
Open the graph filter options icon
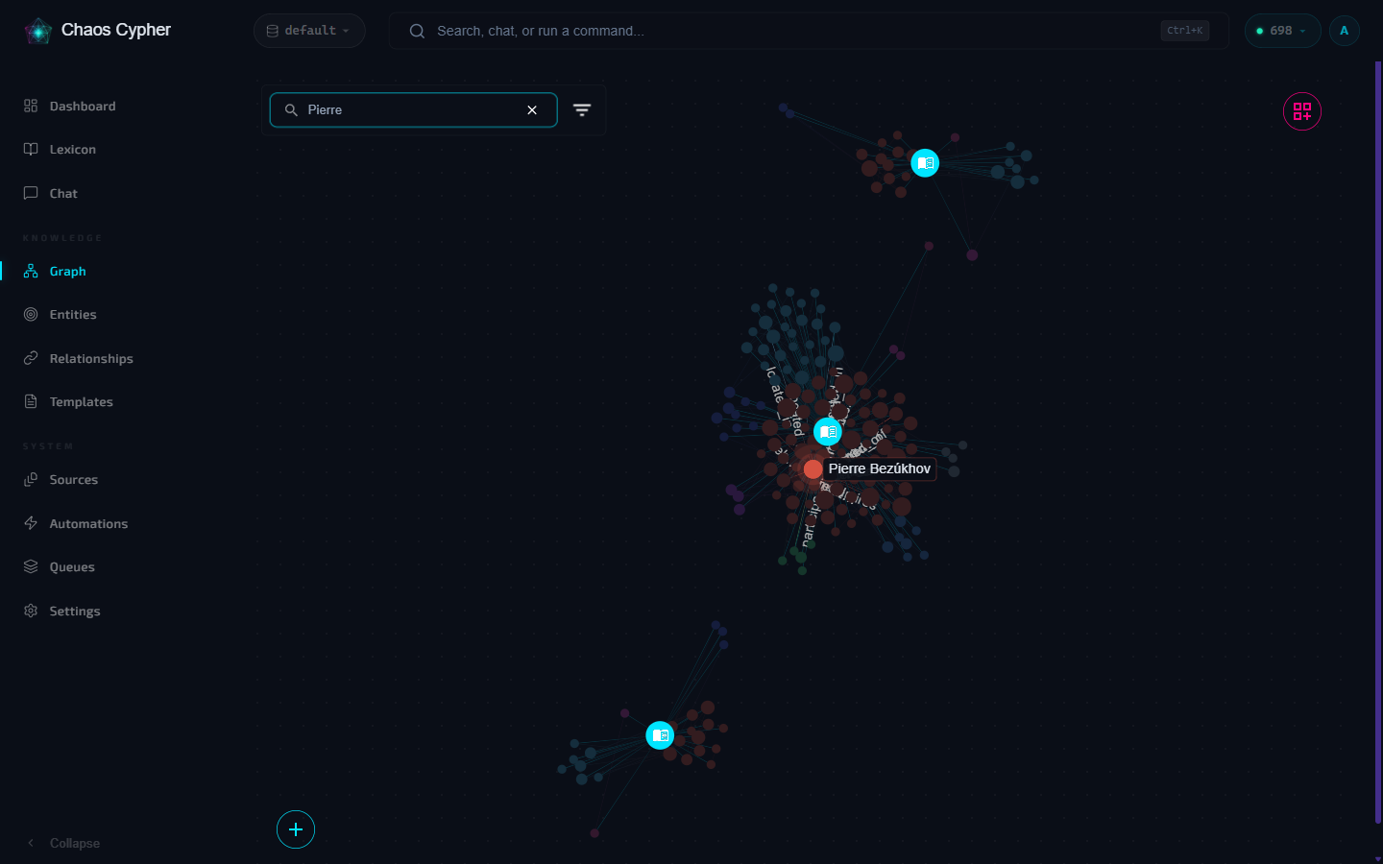582,110
